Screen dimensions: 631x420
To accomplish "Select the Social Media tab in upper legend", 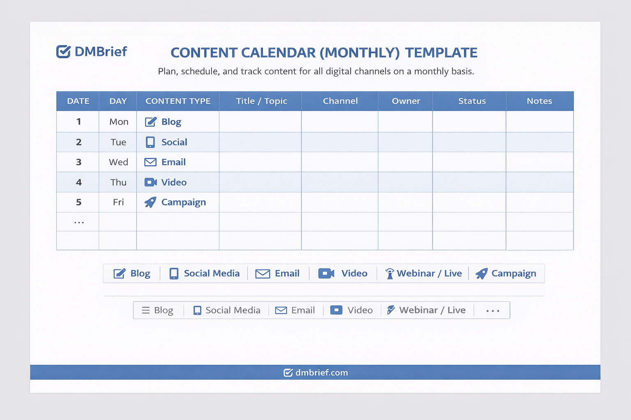I will pos(204,274).
